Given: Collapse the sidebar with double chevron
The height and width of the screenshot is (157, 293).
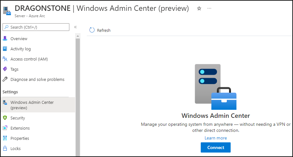Looking at the screenshot, I should click(x=75, y=27).
